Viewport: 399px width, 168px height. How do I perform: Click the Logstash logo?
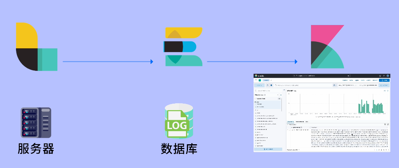click(x=36, y=47)
